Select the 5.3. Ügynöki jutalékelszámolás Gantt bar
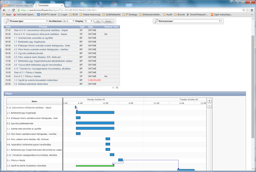Image resolution: width=256 pixels, height=172 pixels. pos(95,123)
